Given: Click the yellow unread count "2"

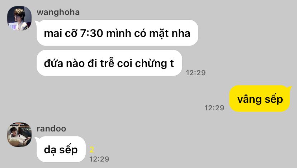Looking at the screenshot, I should pyautogui.click(x=92, y=150).
